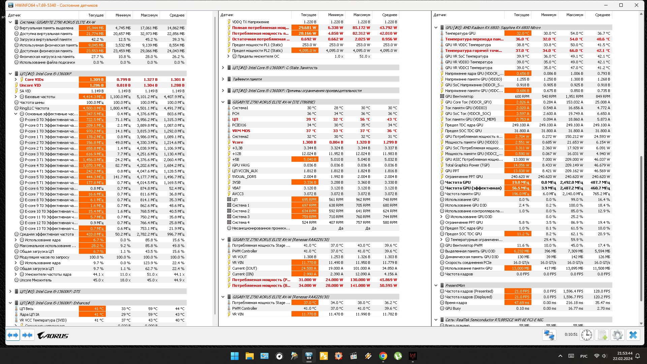Collapse the GIGABYTE Z790 system sensor group
647x364 pixels.
(x=10, y=22)
